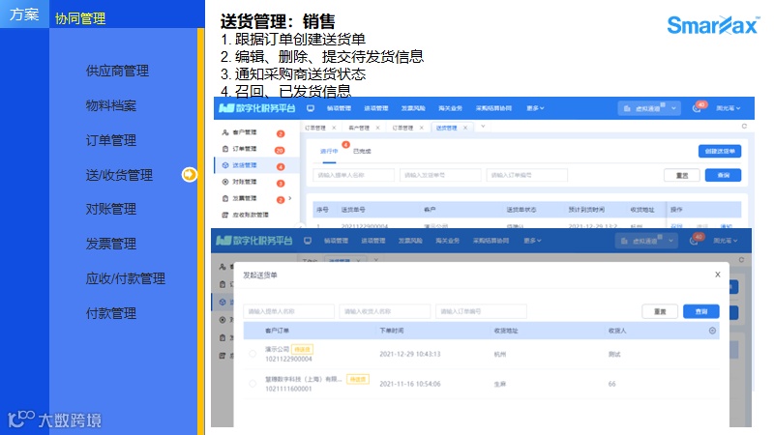This screenshot has width=774, height=435.
Task: Switch to the 进行中 tab
Action: coord(329,152)
